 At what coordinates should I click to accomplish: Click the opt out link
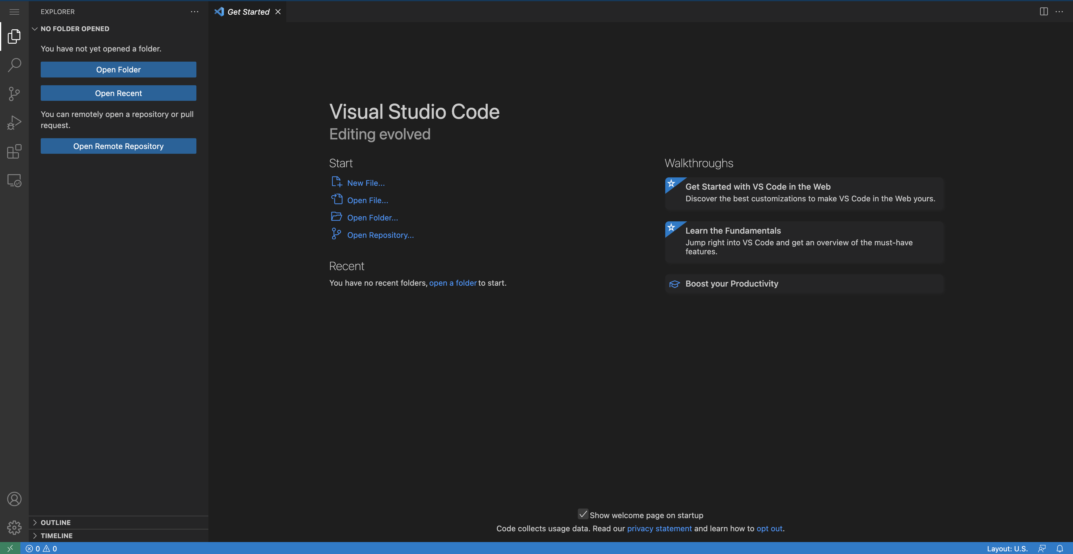[x=769, y=529]
